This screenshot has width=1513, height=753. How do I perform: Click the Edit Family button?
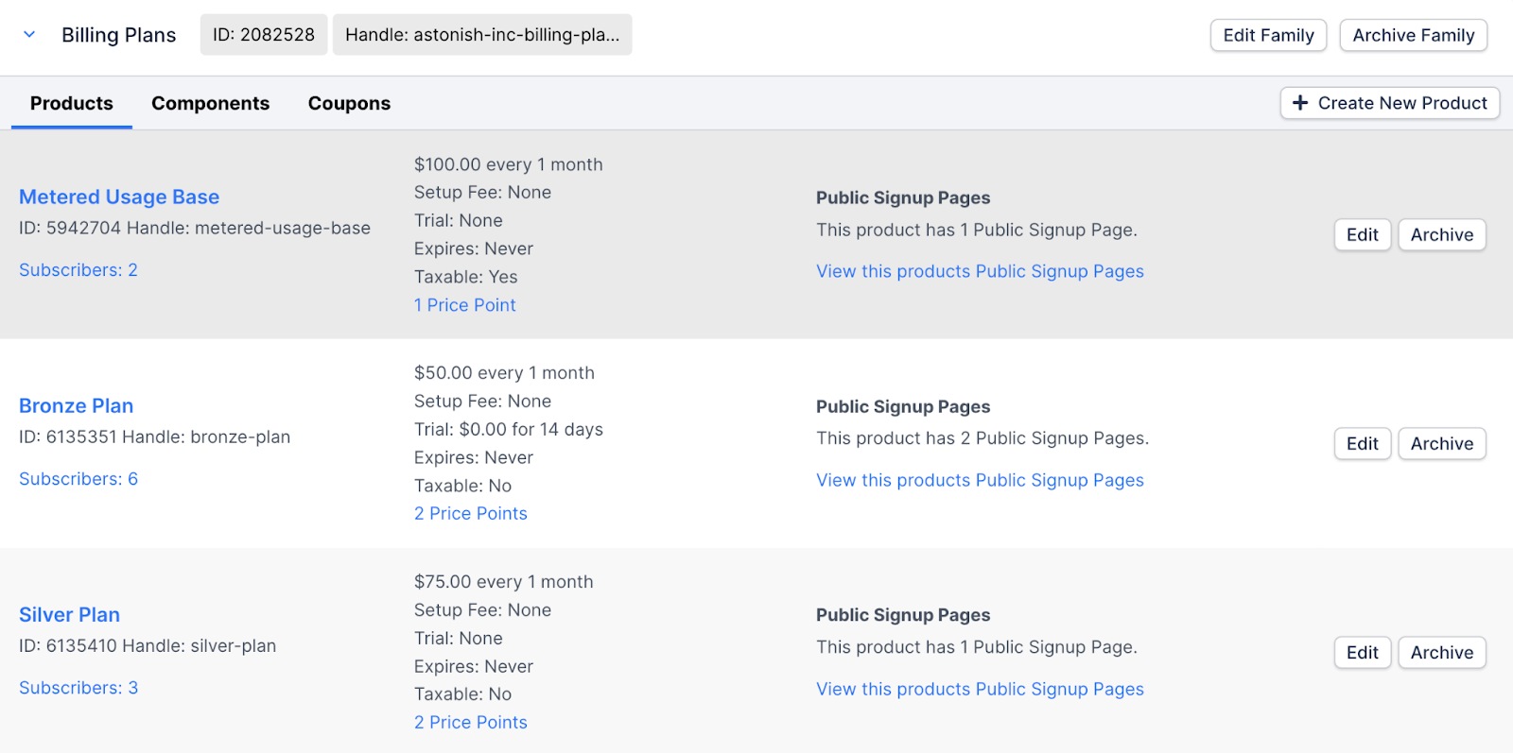tap(1268, 35)
